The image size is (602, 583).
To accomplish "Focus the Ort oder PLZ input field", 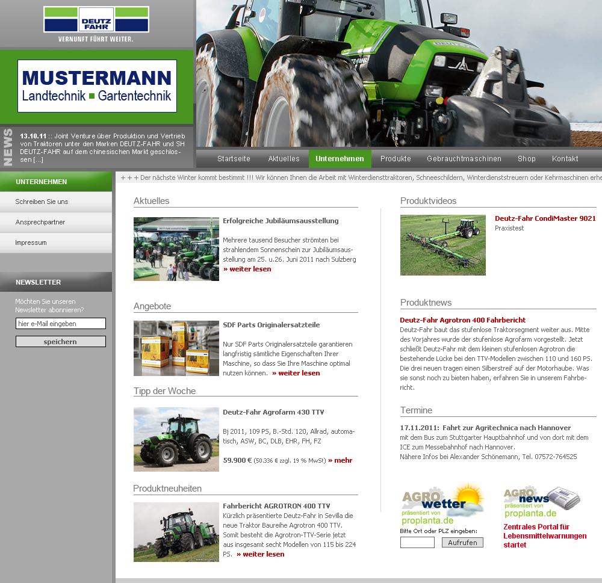I will 417,543.
